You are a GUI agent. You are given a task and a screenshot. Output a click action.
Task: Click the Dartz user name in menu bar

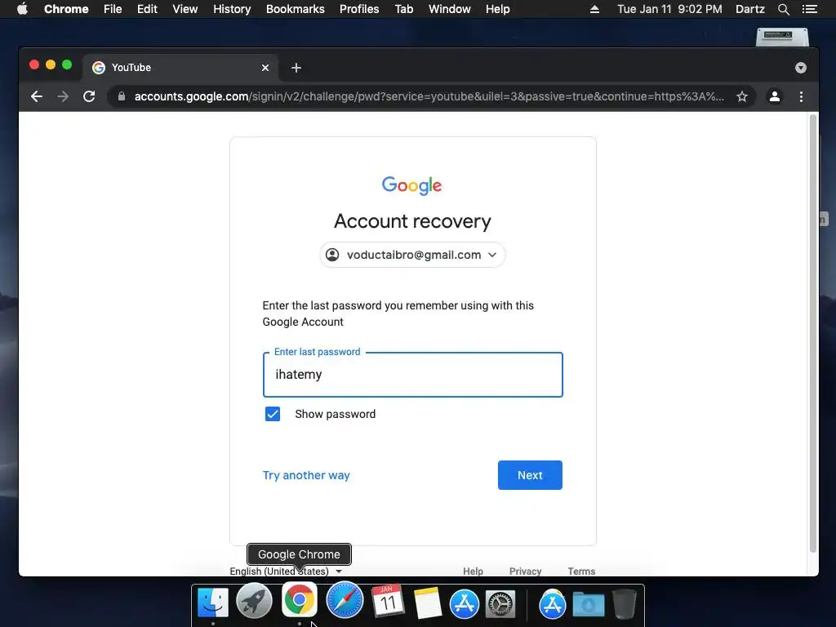(749, 9)
